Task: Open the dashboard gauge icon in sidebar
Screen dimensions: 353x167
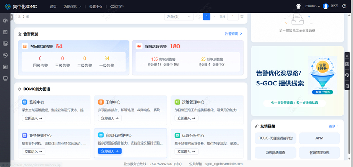Action: [5, 21]
